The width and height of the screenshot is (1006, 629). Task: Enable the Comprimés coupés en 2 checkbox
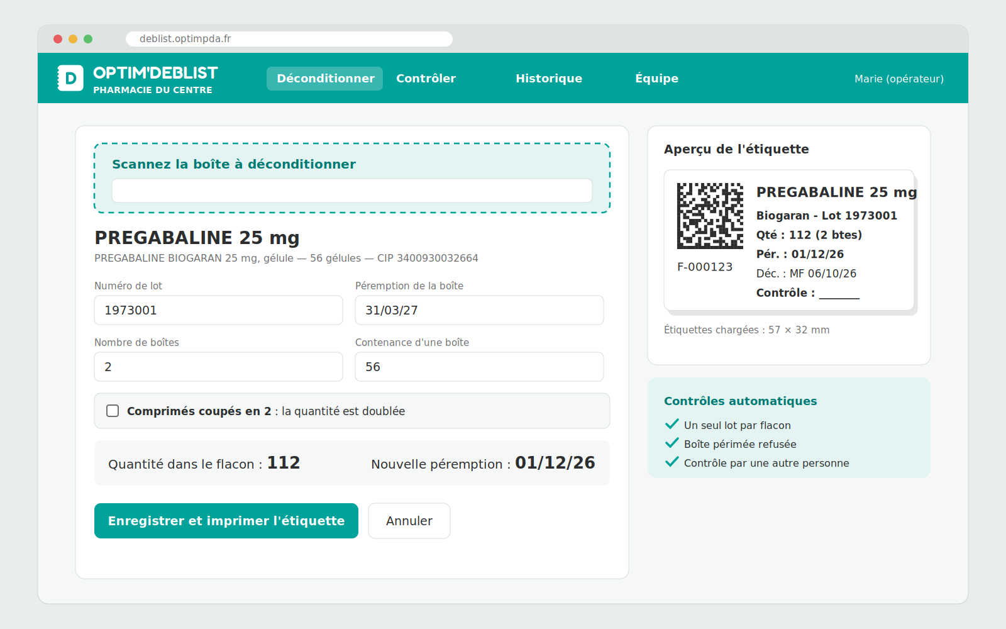click(113, 411)
